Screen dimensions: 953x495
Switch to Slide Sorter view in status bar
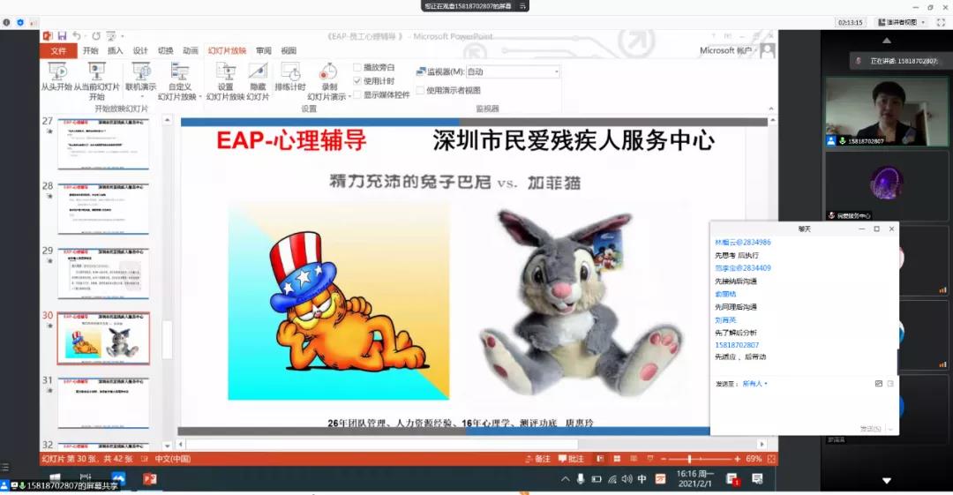(617, 459)
